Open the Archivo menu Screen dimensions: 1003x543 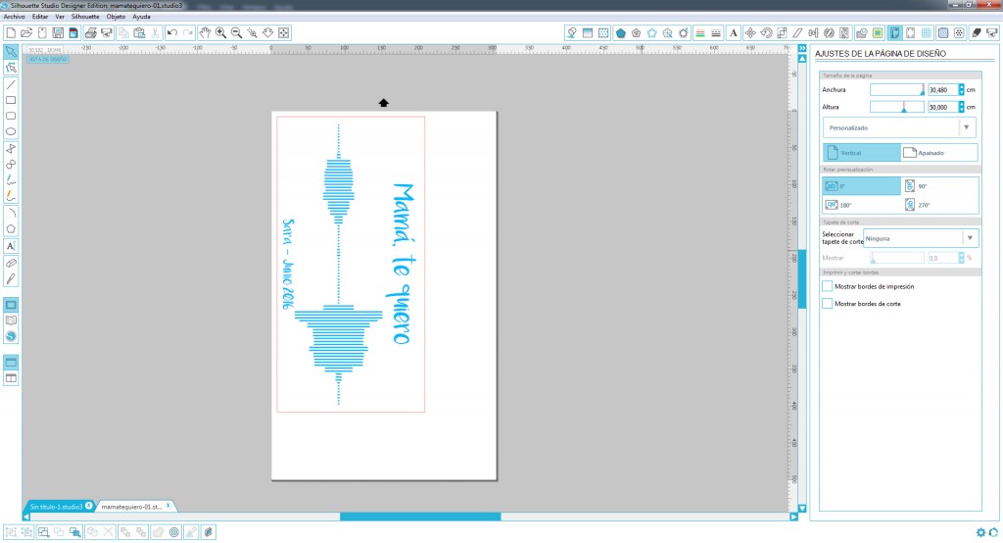pyautogui.click(x=14, y=17)
